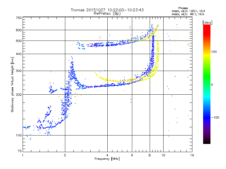Click the y-axis tick label '300'
Image resolution: width=226 pixels, height=169 pixels.
coord(19,71)
